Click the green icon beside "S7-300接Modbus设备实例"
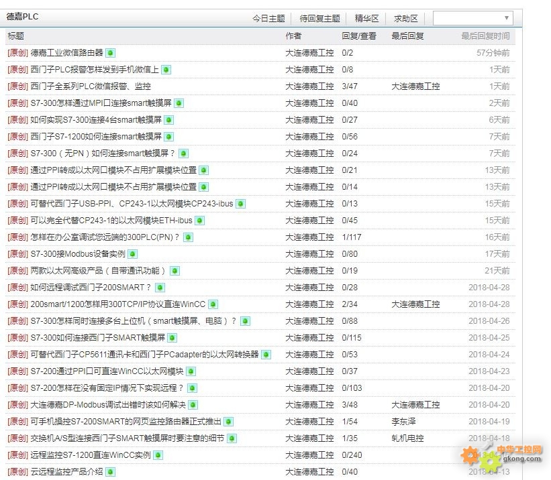 [x=132, y=254]
